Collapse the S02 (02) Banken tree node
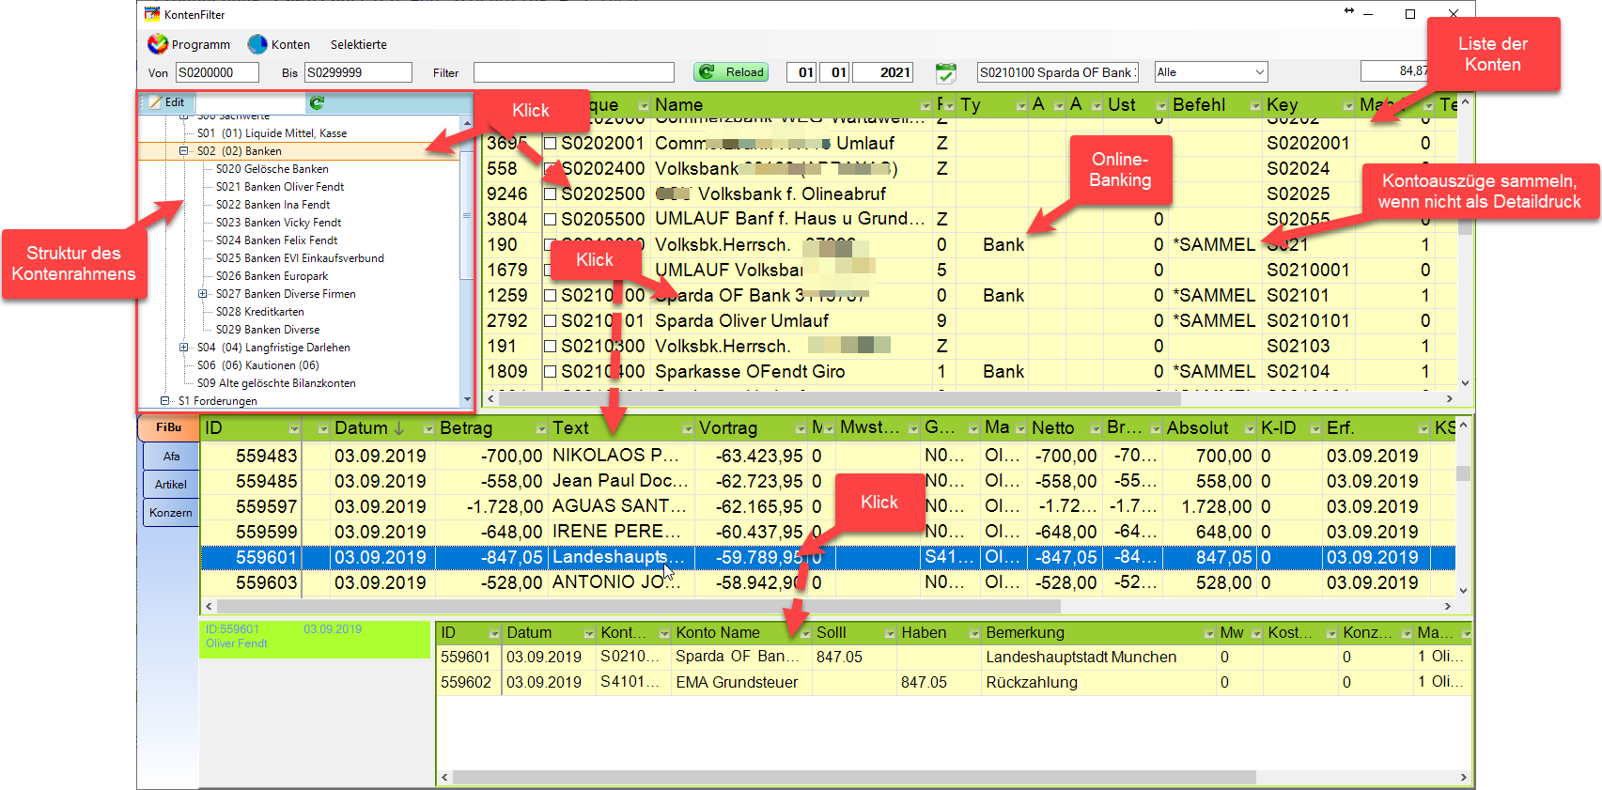Image resolution: width=1602 pixels, height=790 pixels. tap(184, 150)
